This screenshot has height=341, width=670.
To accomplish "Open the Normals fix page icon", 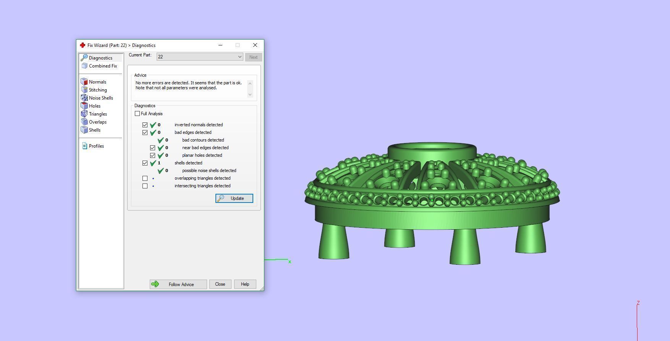I will [x=84, y=82].
